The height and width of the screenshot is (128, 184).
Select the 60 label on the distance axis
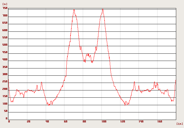66,122
